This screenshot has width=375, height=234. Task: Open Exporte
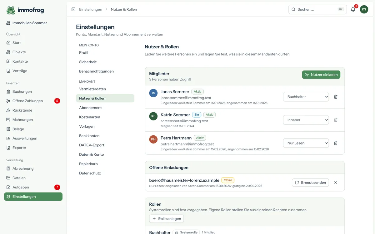33,148
